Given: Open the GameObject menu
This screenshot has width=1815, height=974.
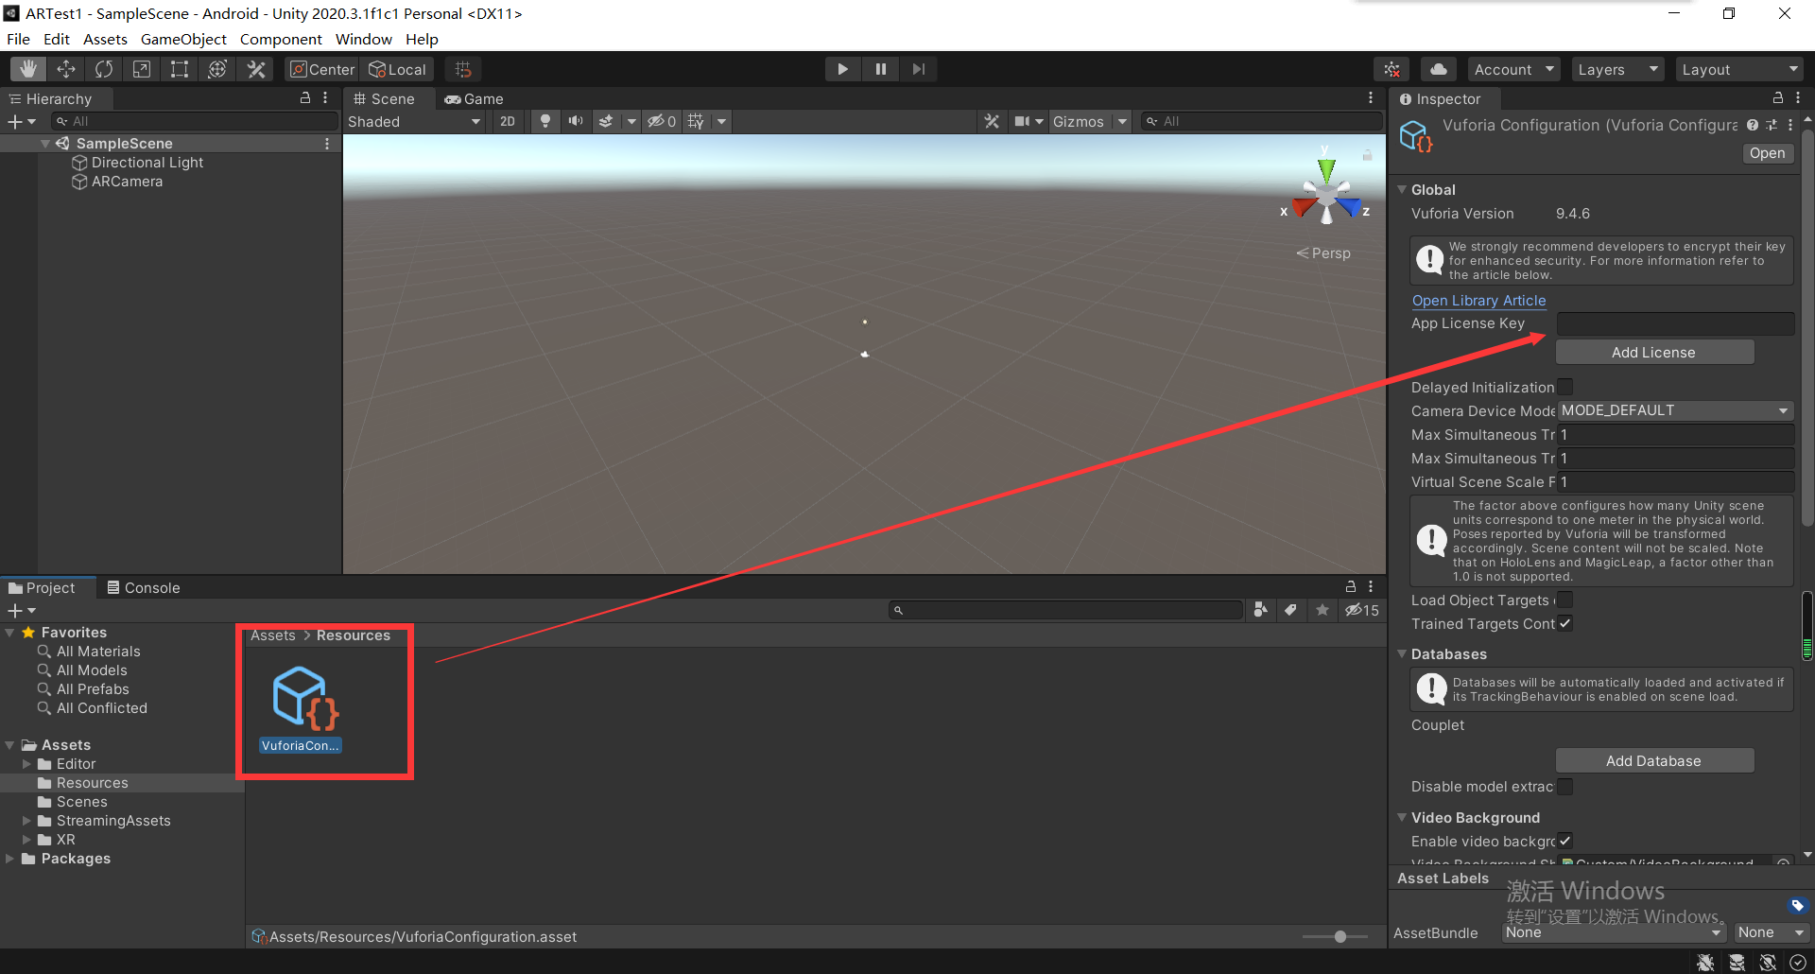Looking at the screenshot, I should (x=183, y=39).
